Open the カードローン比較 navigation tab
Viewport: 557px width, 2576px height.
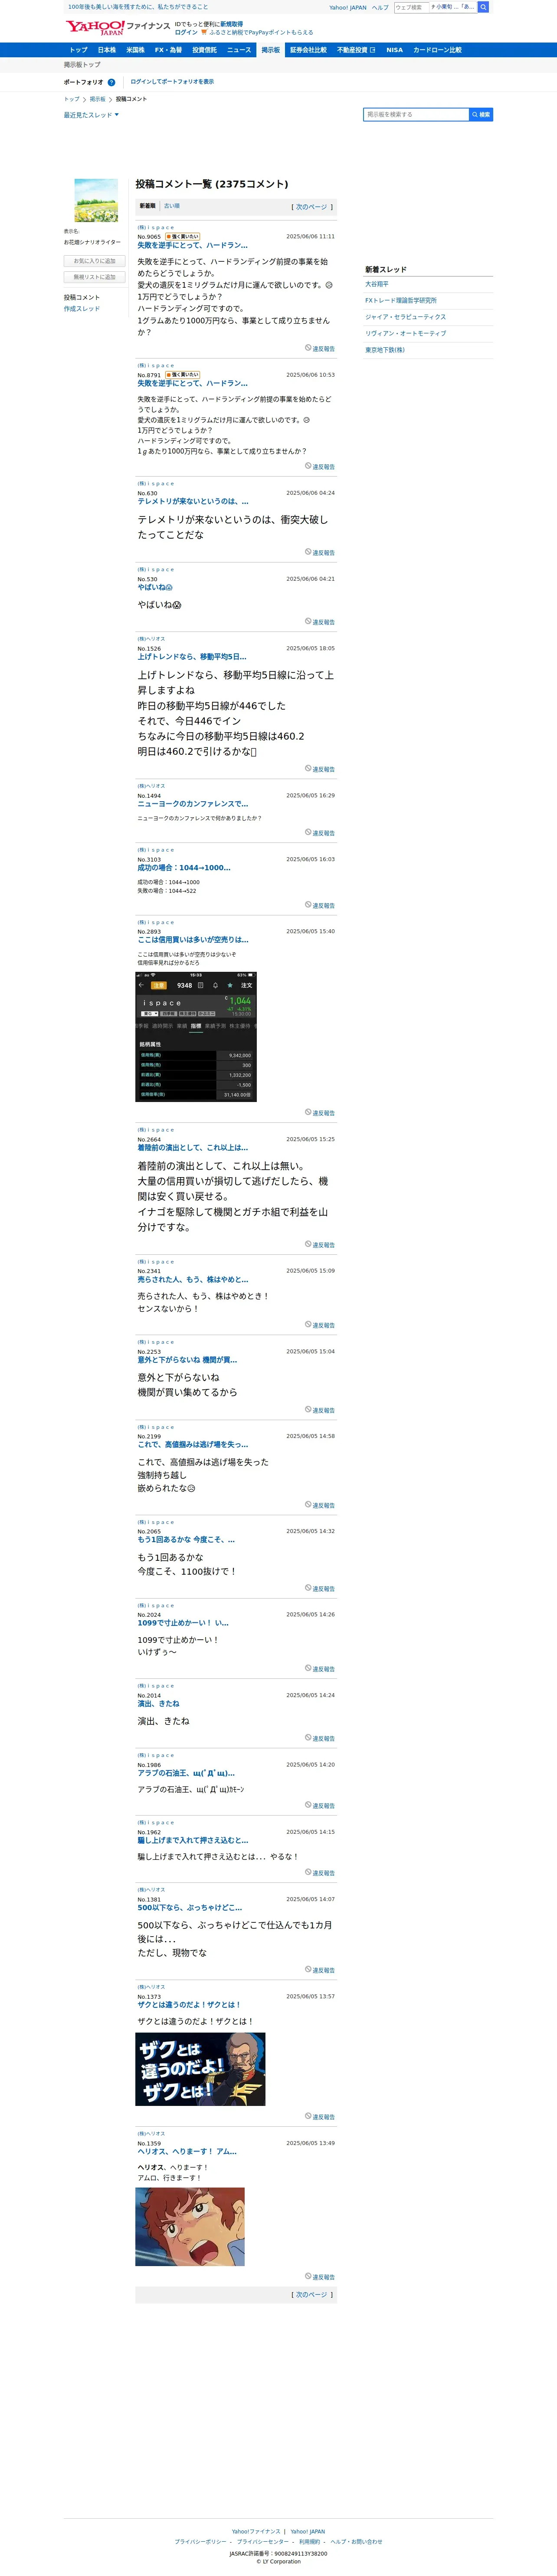[x=437, y=50]
